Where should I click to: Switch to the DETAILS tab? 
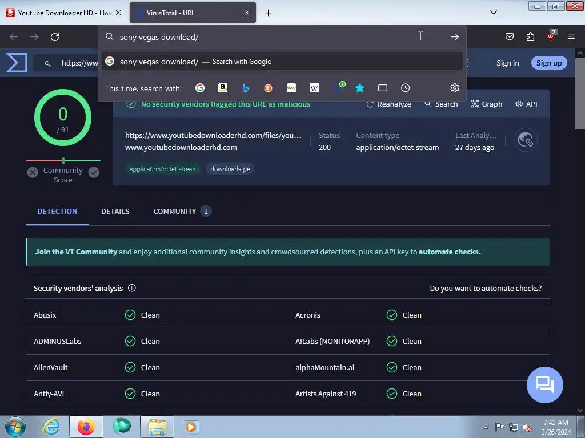(x=115, y=211)
